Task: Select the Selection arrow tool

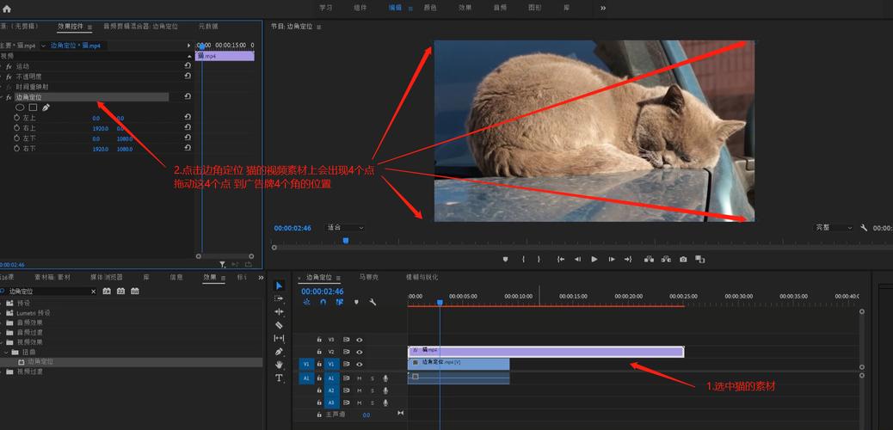Action: click(279, 286)
